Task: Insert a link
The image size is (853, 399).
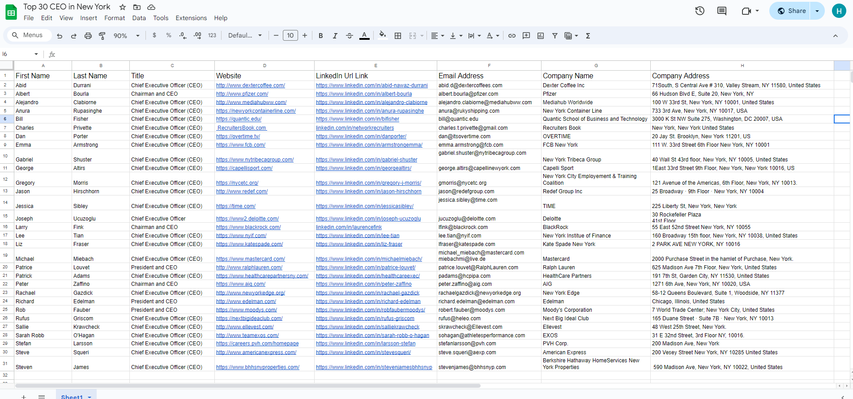Action: [x=512, y=36]
